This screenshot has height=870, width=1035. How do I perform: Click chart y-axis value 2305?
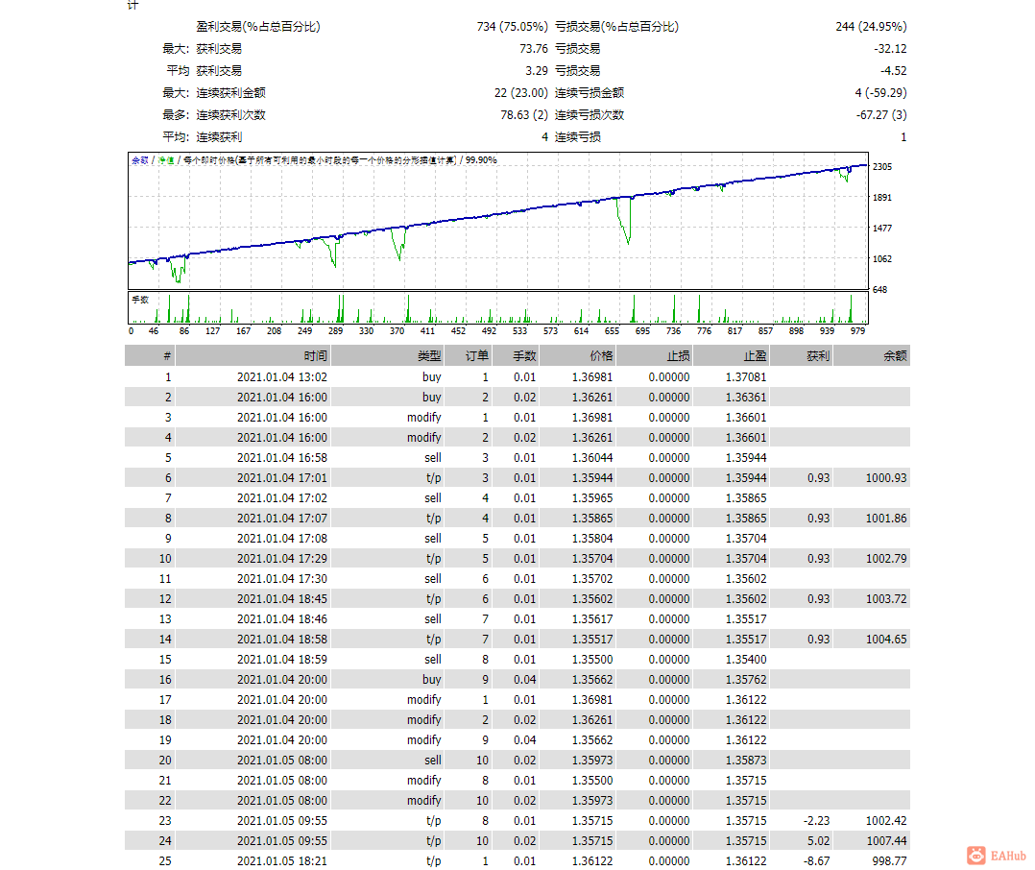[x=882, y=167]
